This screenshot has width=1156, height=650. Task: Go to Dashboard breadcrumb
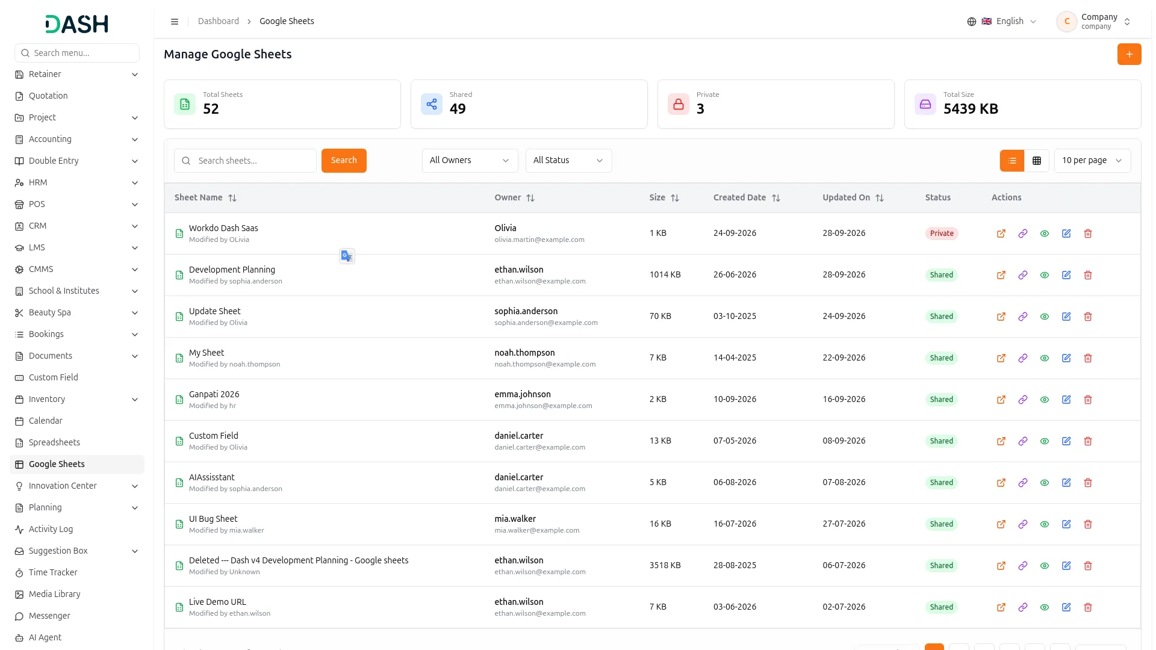219,22
